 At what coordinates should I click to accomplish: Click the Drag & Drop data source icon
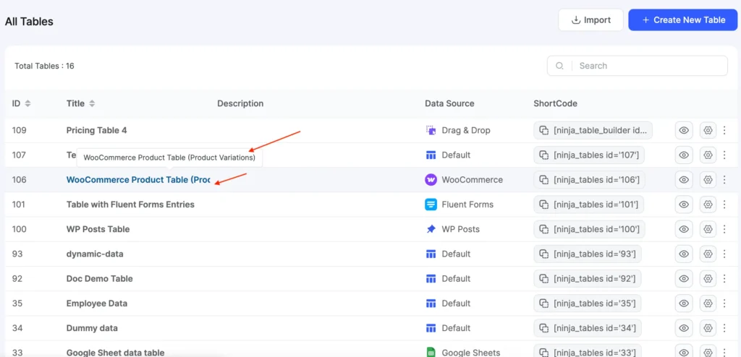(431, 130)
